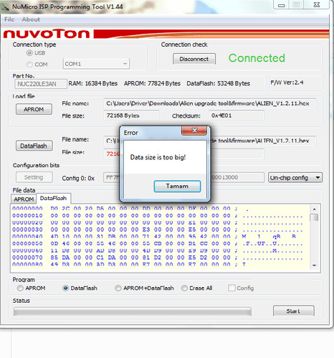Close the NuMicro ISP Programming Tool window

317,5
